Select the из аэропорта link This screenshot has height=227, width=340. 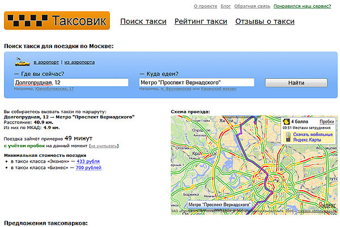click(x=79, y=62)
